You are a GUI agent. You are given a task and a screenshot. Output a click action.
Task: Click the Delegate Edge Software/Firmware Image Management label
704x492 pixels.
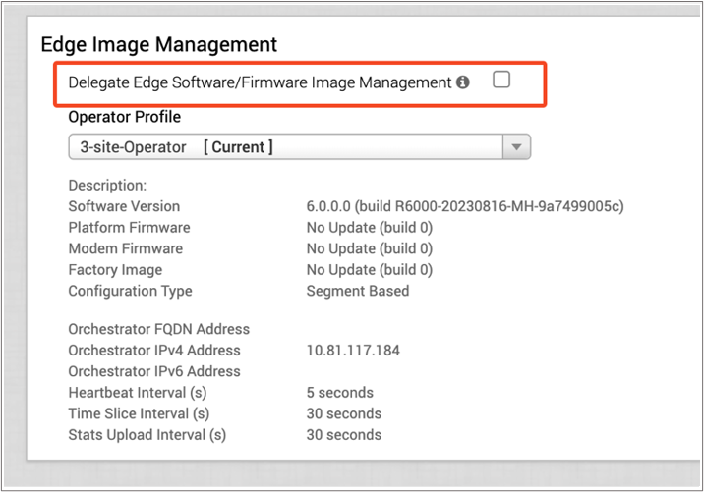260,83
